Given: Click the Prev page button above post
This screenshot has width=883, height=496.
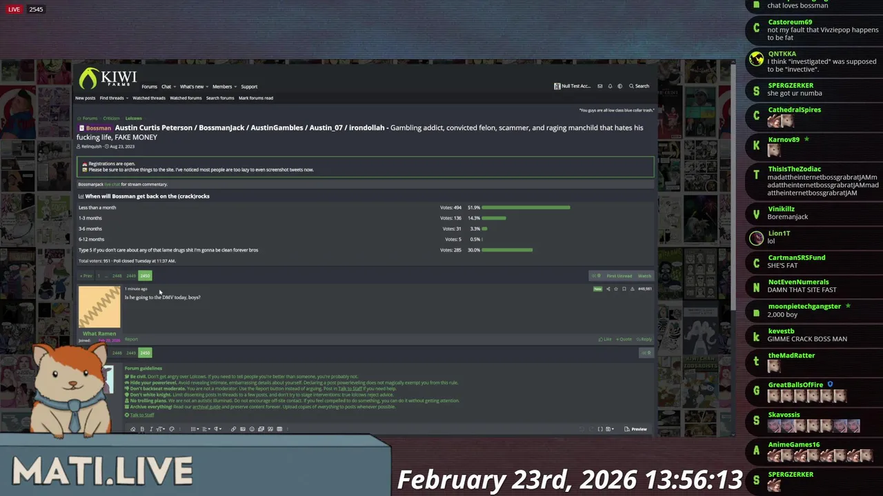Looking at the screenshot, I should 86,276.
